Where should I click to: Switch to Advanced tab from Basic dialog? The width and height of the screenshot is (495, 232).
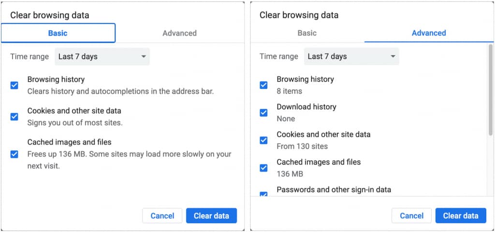[x=179, y=33]
